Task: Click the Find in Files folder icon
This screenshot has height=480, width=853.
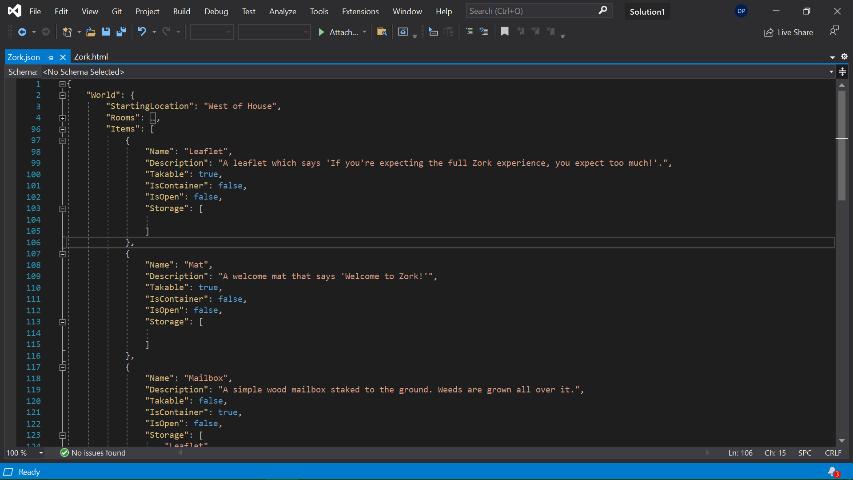Action: point(382,32)
